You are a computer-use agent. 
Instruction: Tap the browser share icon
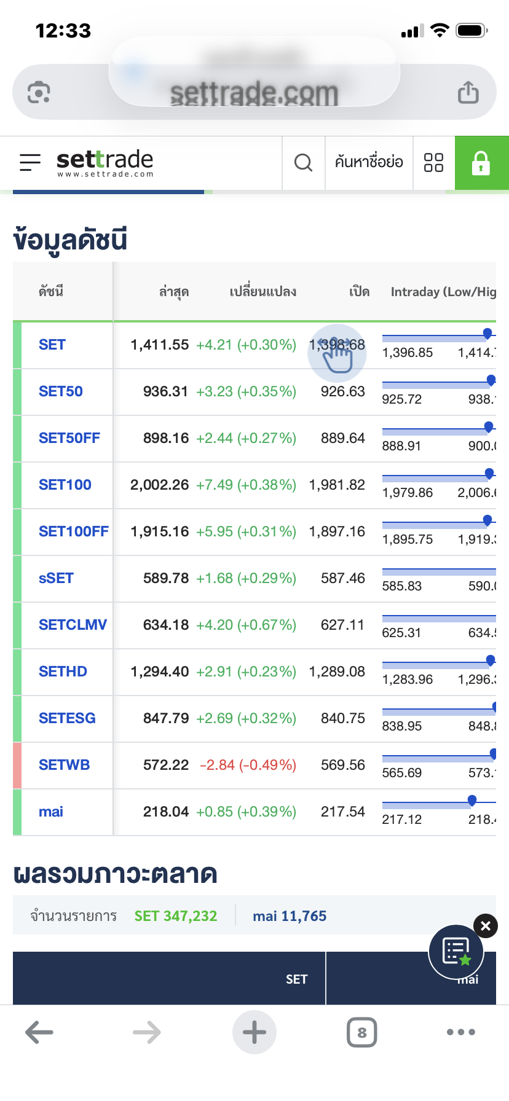[x=468, y=93]
